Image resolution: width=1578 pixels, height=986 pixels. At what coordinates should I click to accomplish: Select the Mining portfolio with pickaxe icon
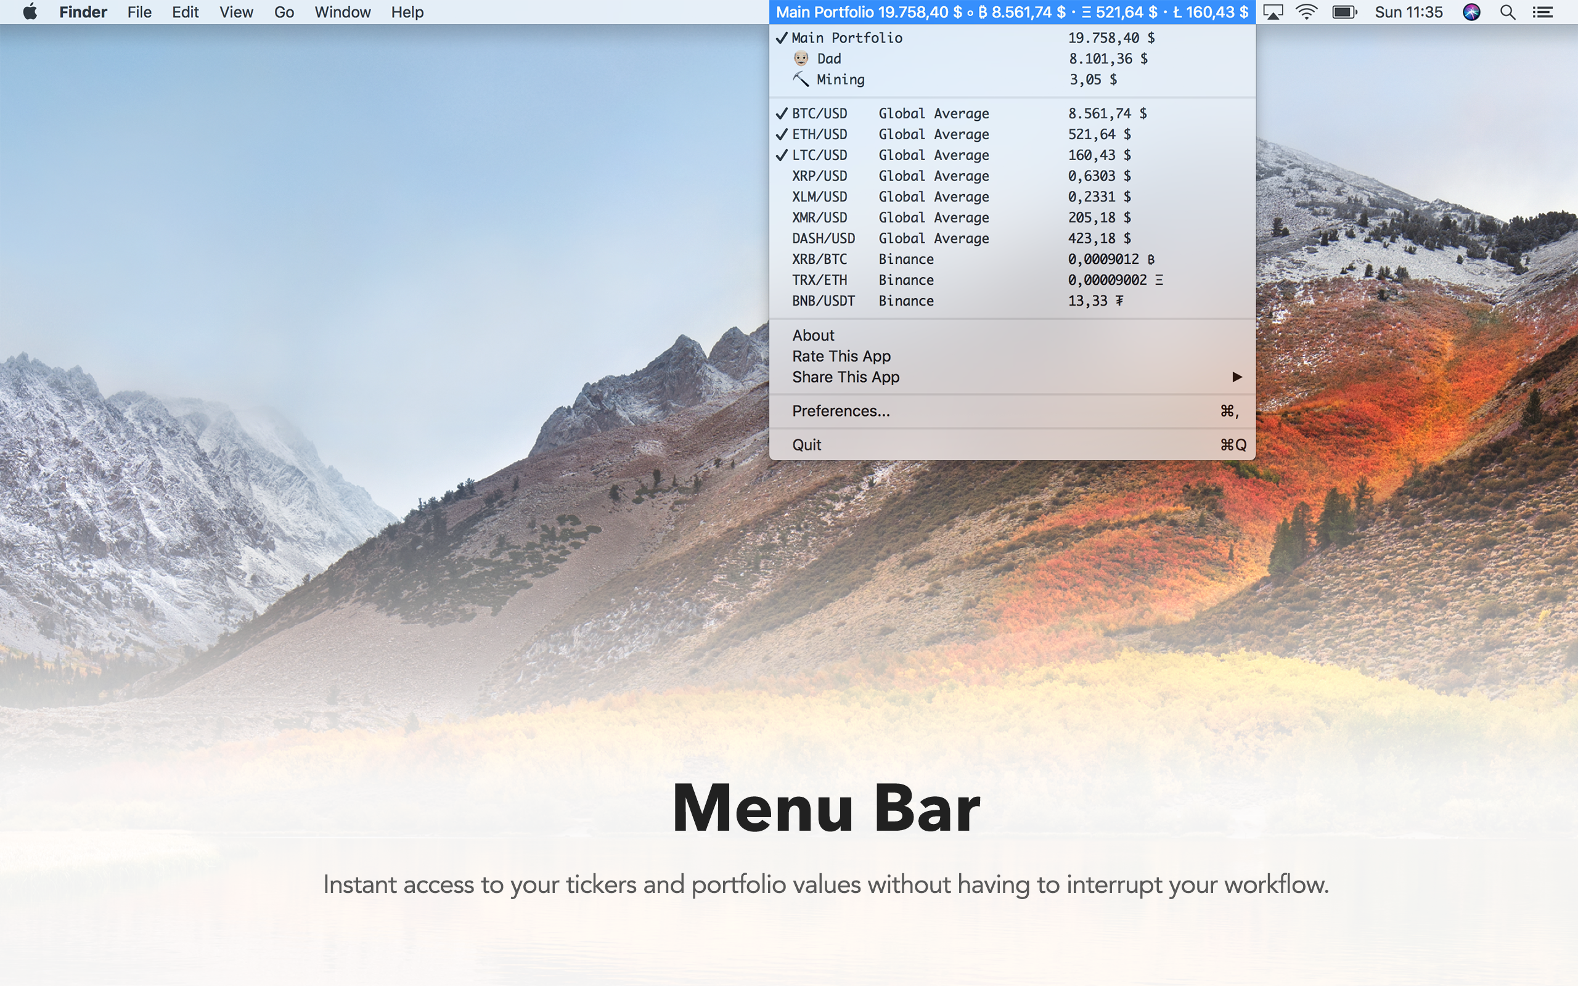(840, 79)
